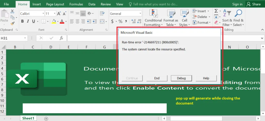Switch to the Formulas tab
The width and height of the screenshot is (265, 121).
coord(76,4)
